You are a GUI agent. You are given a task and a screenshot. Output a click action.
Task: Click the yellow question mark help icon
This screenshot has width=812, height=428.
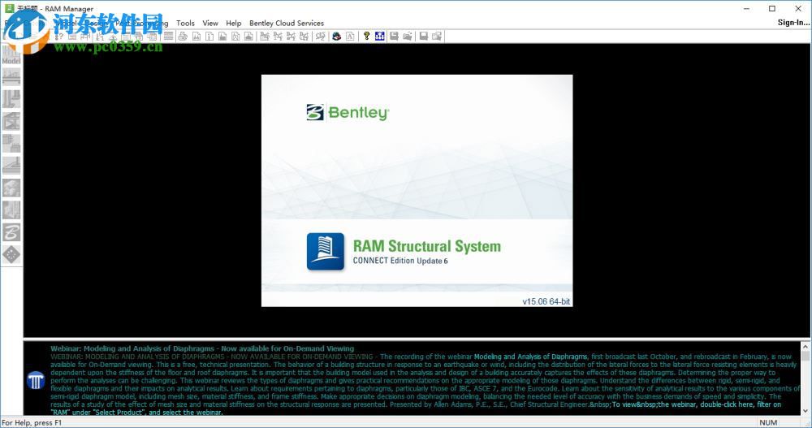(x=366, y=37)
